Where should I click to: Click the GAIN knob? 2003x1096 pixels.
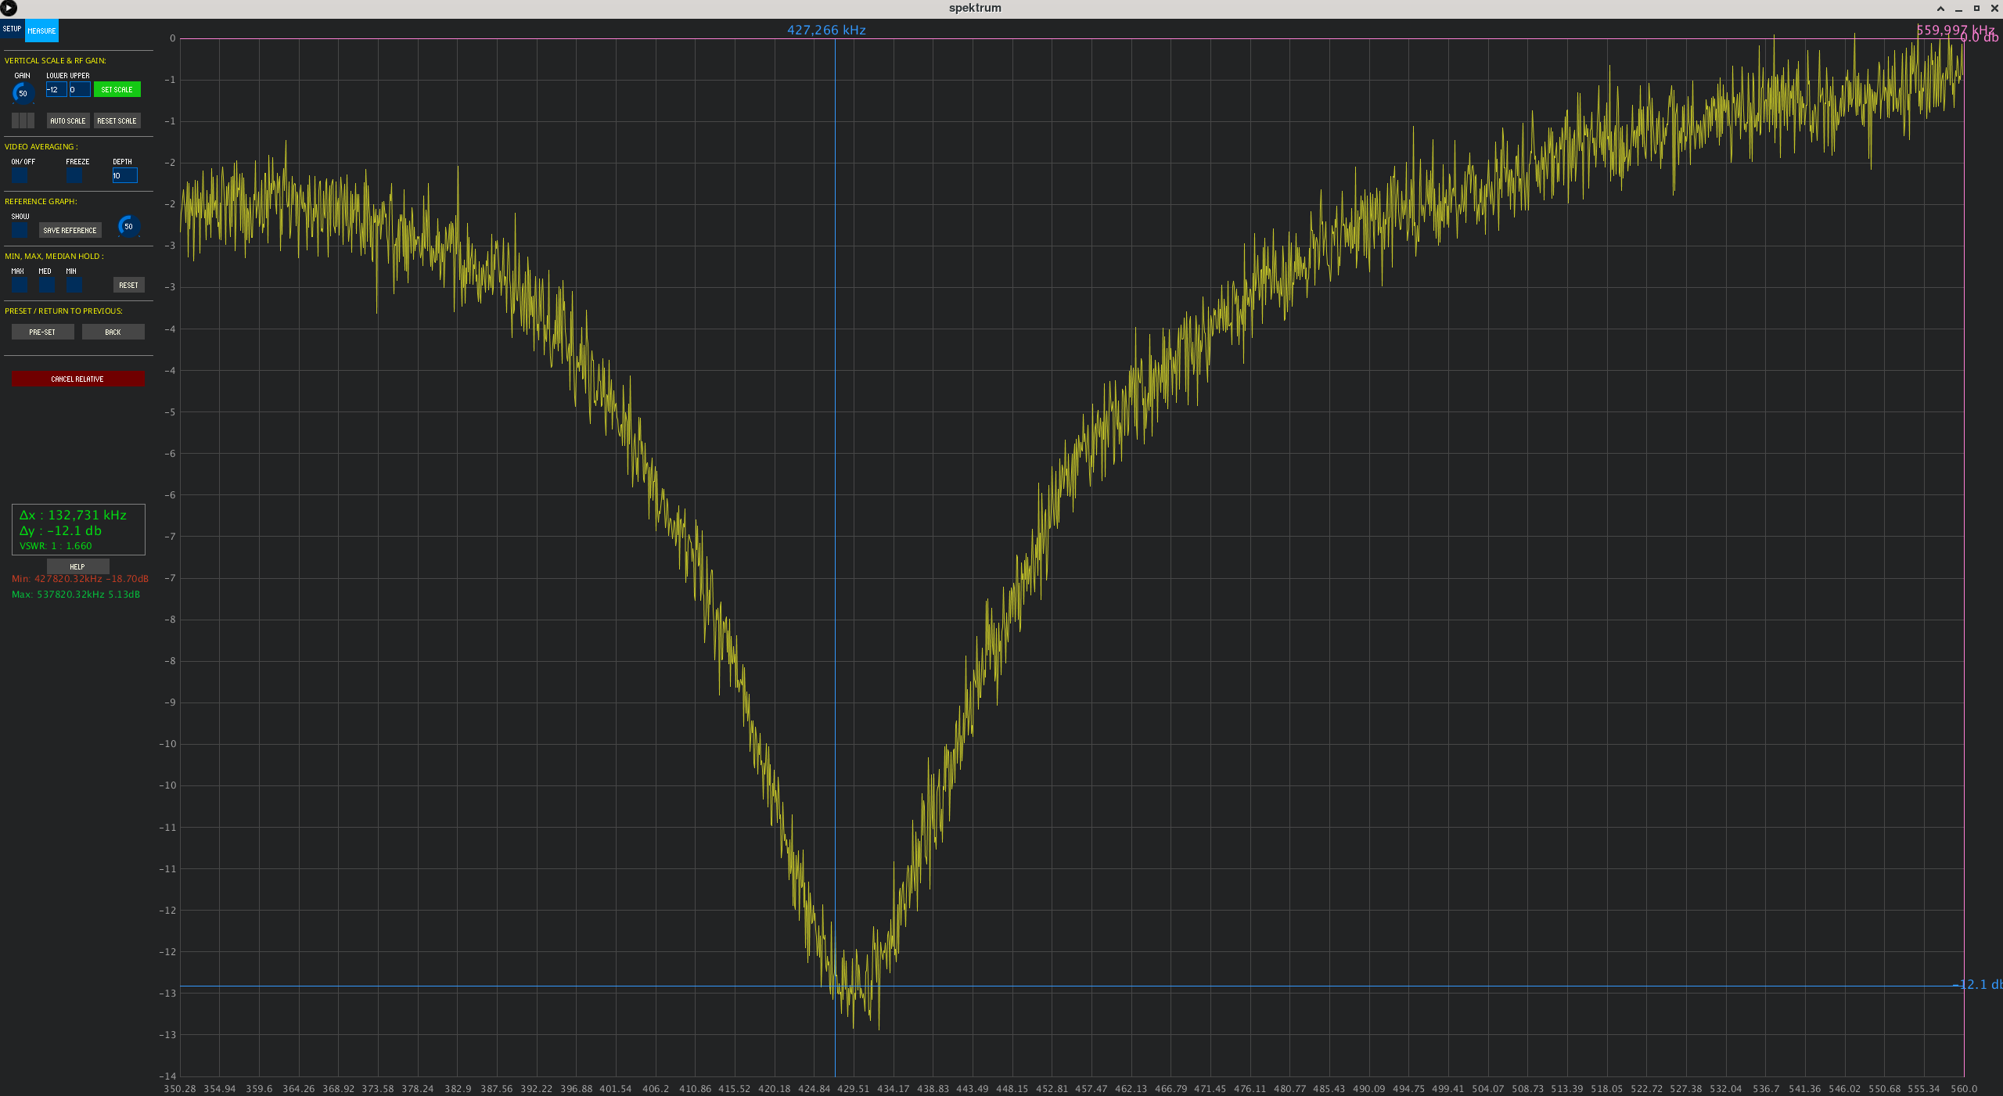[x=23, y=93]
